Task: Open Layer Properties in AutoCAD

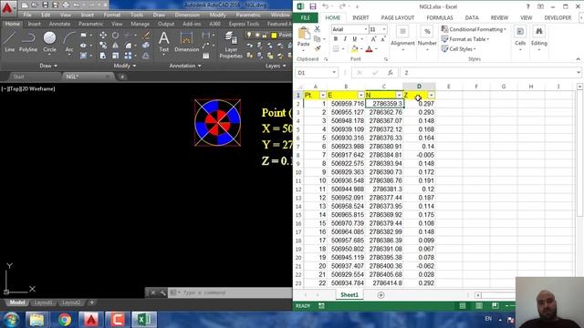Action: click(231, 45)
